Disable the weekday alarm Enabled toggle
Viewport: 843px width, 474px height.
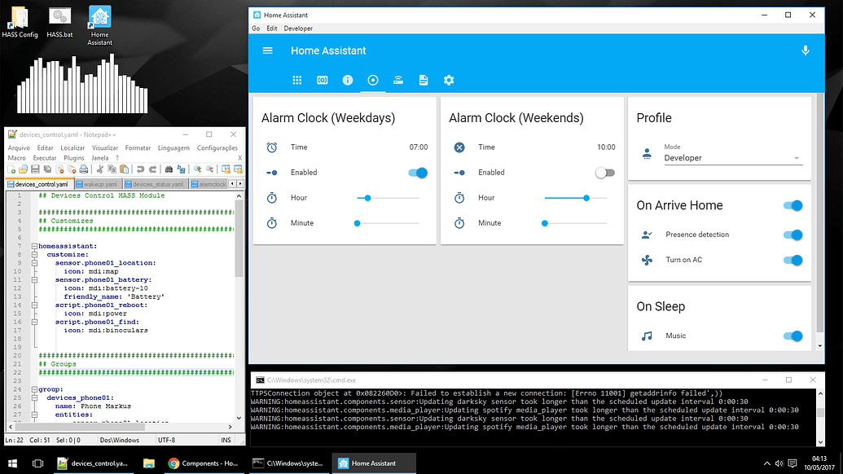tap(418, 172)
